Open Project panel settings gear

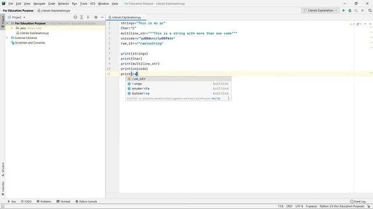pyautogui.click(x=96, y=17)
